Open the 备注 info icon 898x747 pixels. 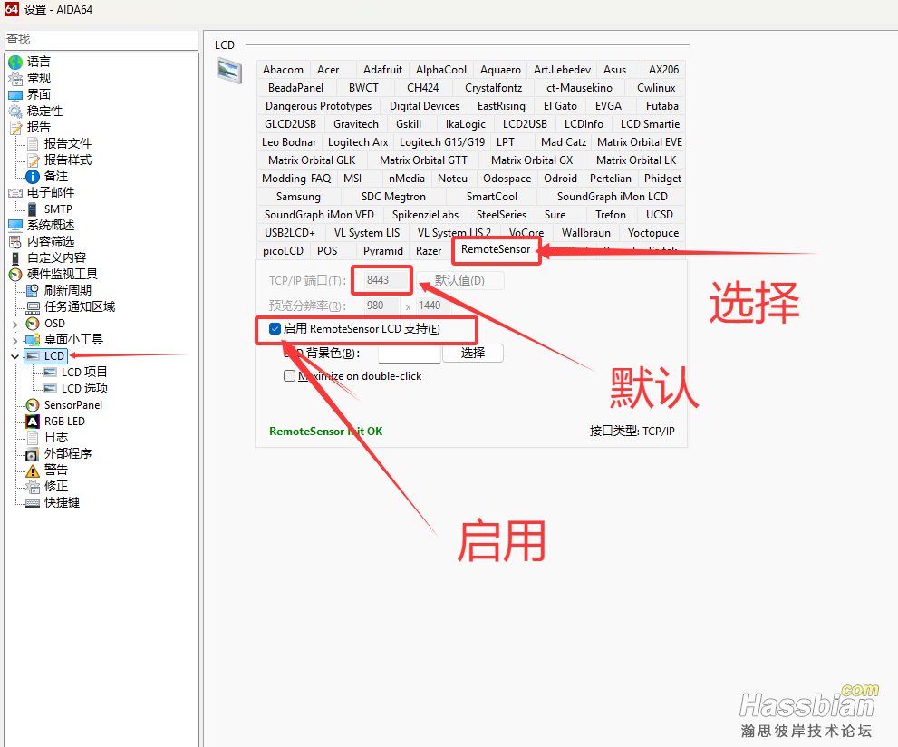pyautogui.click(x=33, y=177)
